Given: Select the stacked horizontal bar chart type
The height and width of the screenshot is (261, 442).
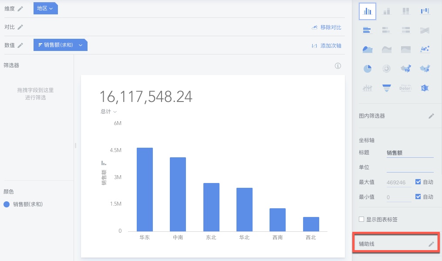Looking at the screenshot, I should pyautogui.click(x=386, y=30).
